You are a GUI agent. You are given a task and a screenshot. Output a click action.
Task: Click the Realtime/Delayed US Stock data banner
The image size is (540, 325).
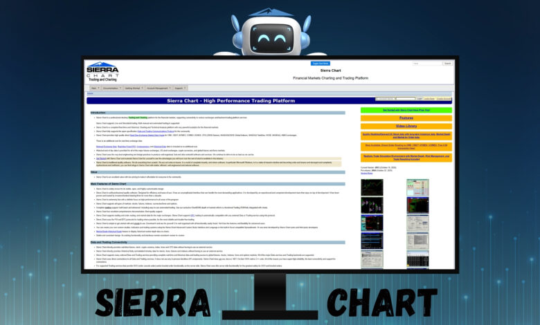tap(406, 136)
